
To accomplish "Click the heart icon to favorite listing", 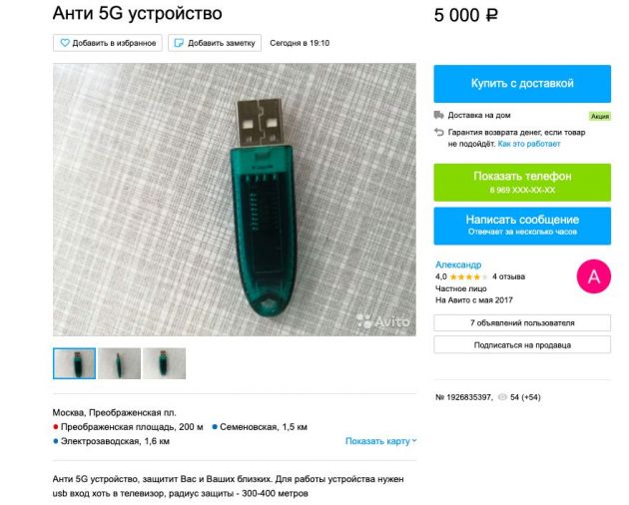I will tap(65, 43).
